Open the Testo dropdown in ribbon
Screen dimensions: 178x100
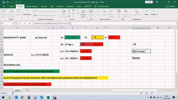click(x=146, y=13)
